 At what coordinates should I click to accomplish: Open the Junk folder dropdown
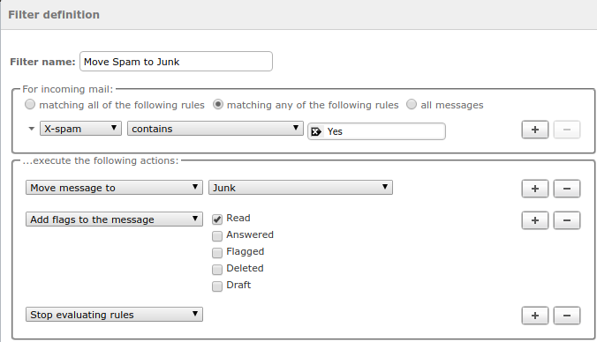300,188
